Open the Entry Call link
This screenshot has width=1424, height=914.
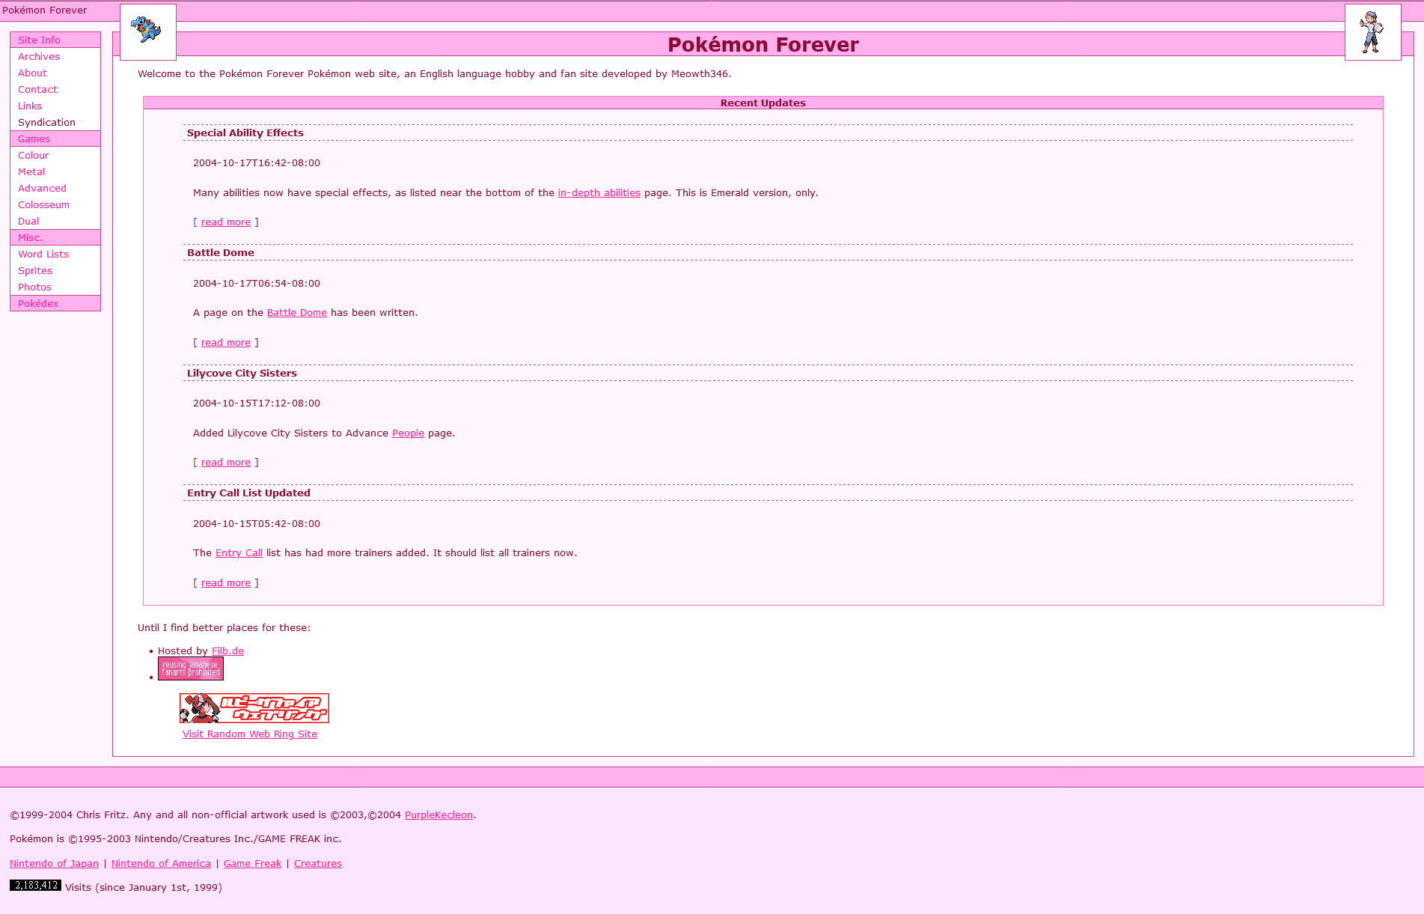[x=239, y=552]
